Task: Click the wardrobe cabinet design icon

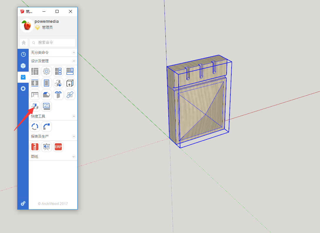Action: [35, 71]
